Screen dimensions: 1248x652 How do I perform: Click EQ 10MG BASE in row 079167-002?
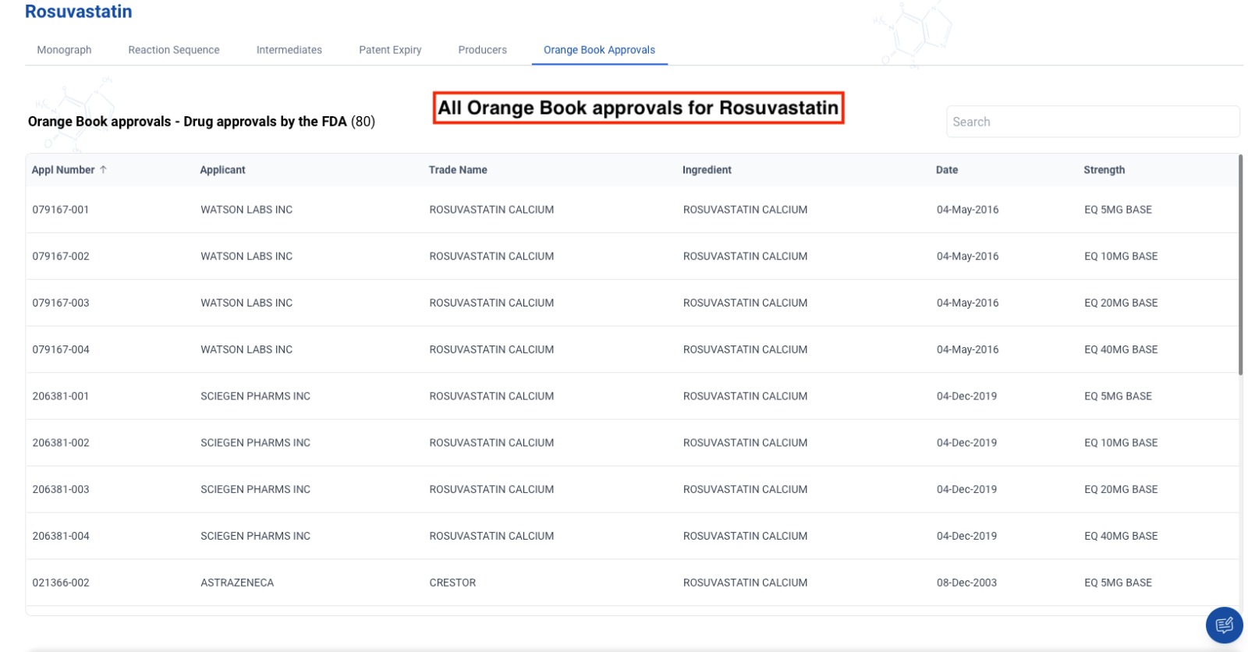(x=1121, y=257)
